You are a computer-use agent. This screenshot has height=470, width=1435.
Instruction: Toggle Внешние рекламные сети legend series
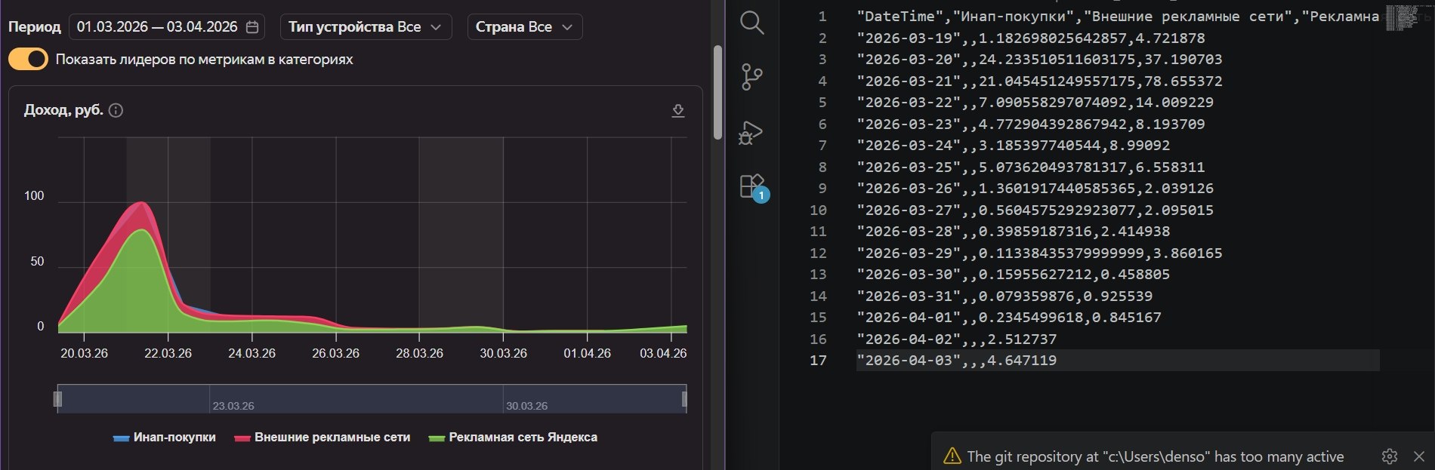click(x=322, y=438)
